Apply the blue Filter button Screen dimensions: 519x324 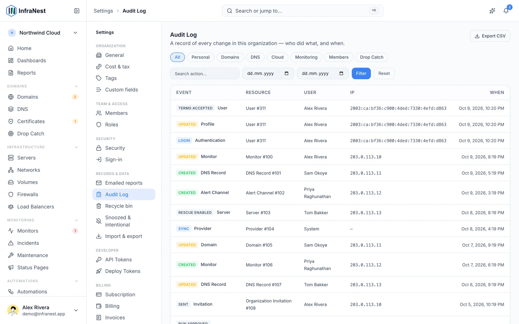pos(361,73)
